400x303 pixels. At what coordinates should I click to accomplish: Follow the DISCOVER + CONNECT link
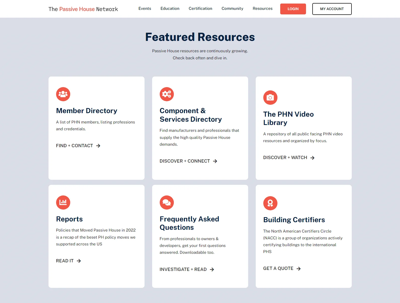(x=189, y=161)
